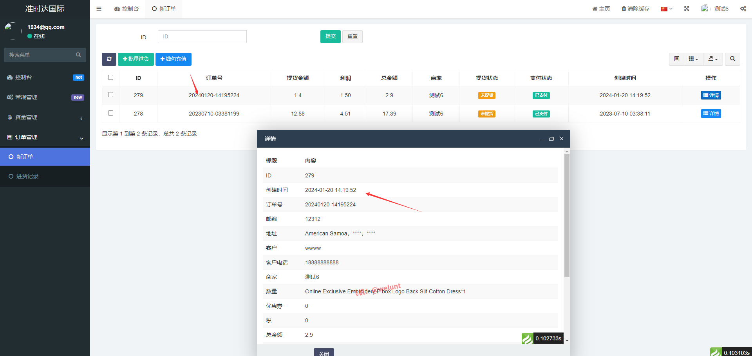Open the columns visibility dropdown
This screenshot has width=752, height=356.
pos(693,59)
